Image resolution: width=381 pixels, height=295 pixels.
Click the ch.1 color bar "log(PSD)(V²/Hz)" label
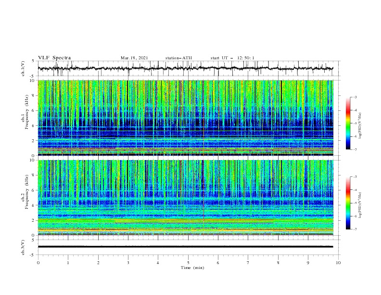[x=361, y=126]
